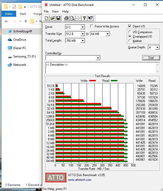This screenshot has height=191, width=163.
Task: Click the OneDrive cloud icon
Action: (10, 40)
